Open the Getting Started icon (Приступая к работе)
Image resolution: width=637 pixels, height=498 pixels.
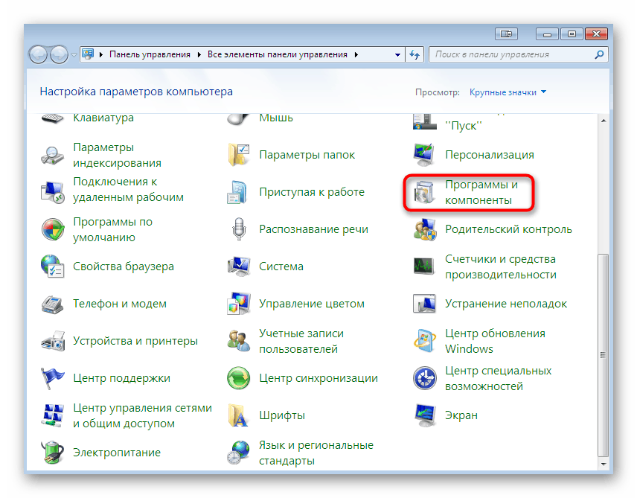[238, 192]
